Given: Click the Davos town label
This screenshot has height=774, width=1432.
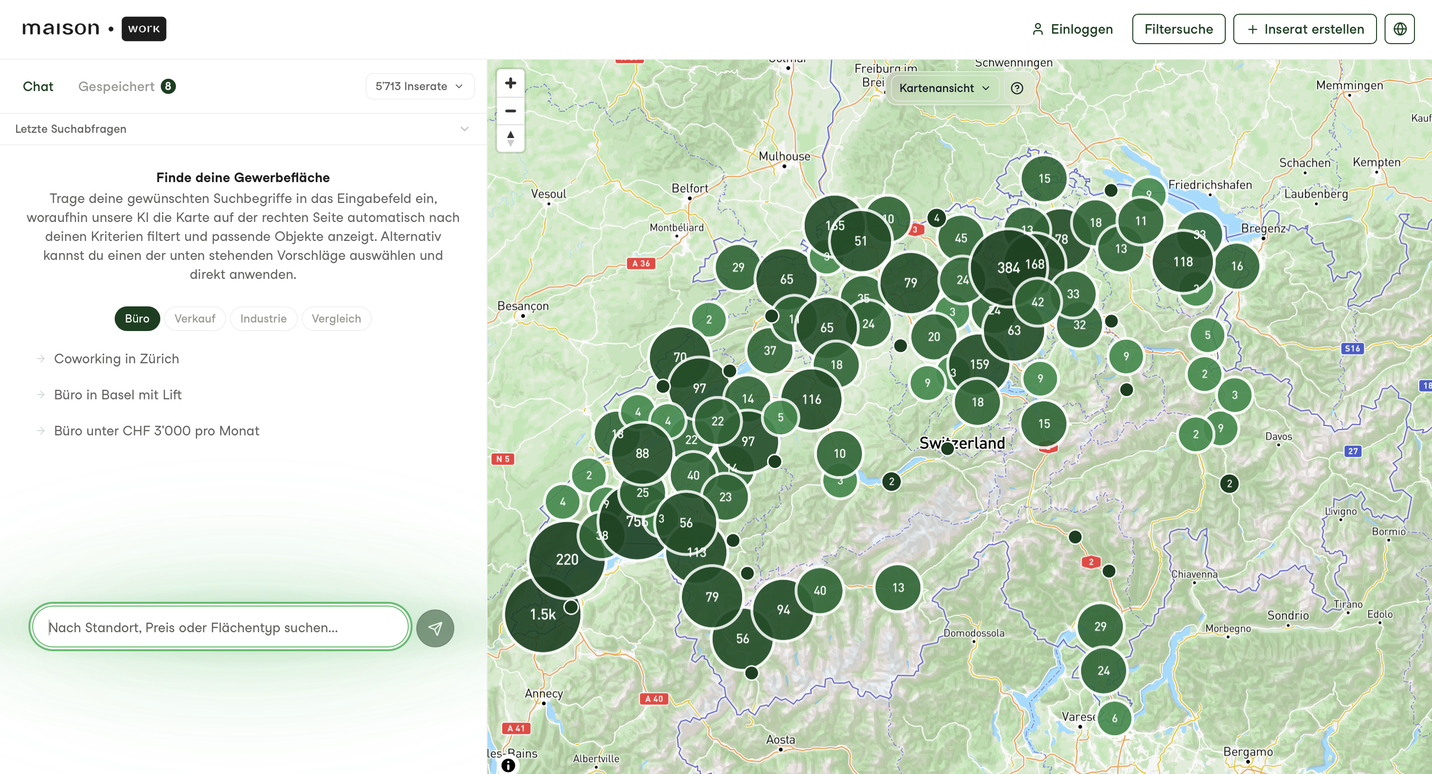Looking at the screenshot, I should point(1278,436).
